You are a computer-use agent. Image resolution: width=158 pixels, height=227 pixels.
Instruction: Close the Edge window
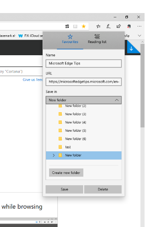[x=138, y=17]
